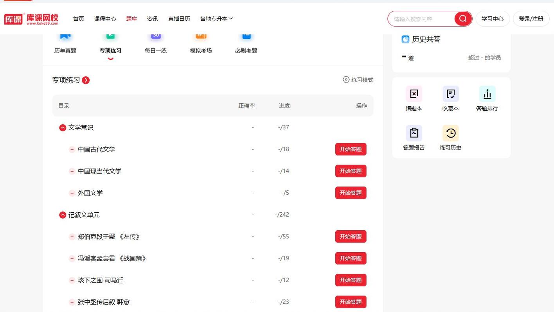Click the 练习模式 hexagon settings icon
Image resolution: width=554 pixels, height=312 pixels.
(x=346, y=80)
